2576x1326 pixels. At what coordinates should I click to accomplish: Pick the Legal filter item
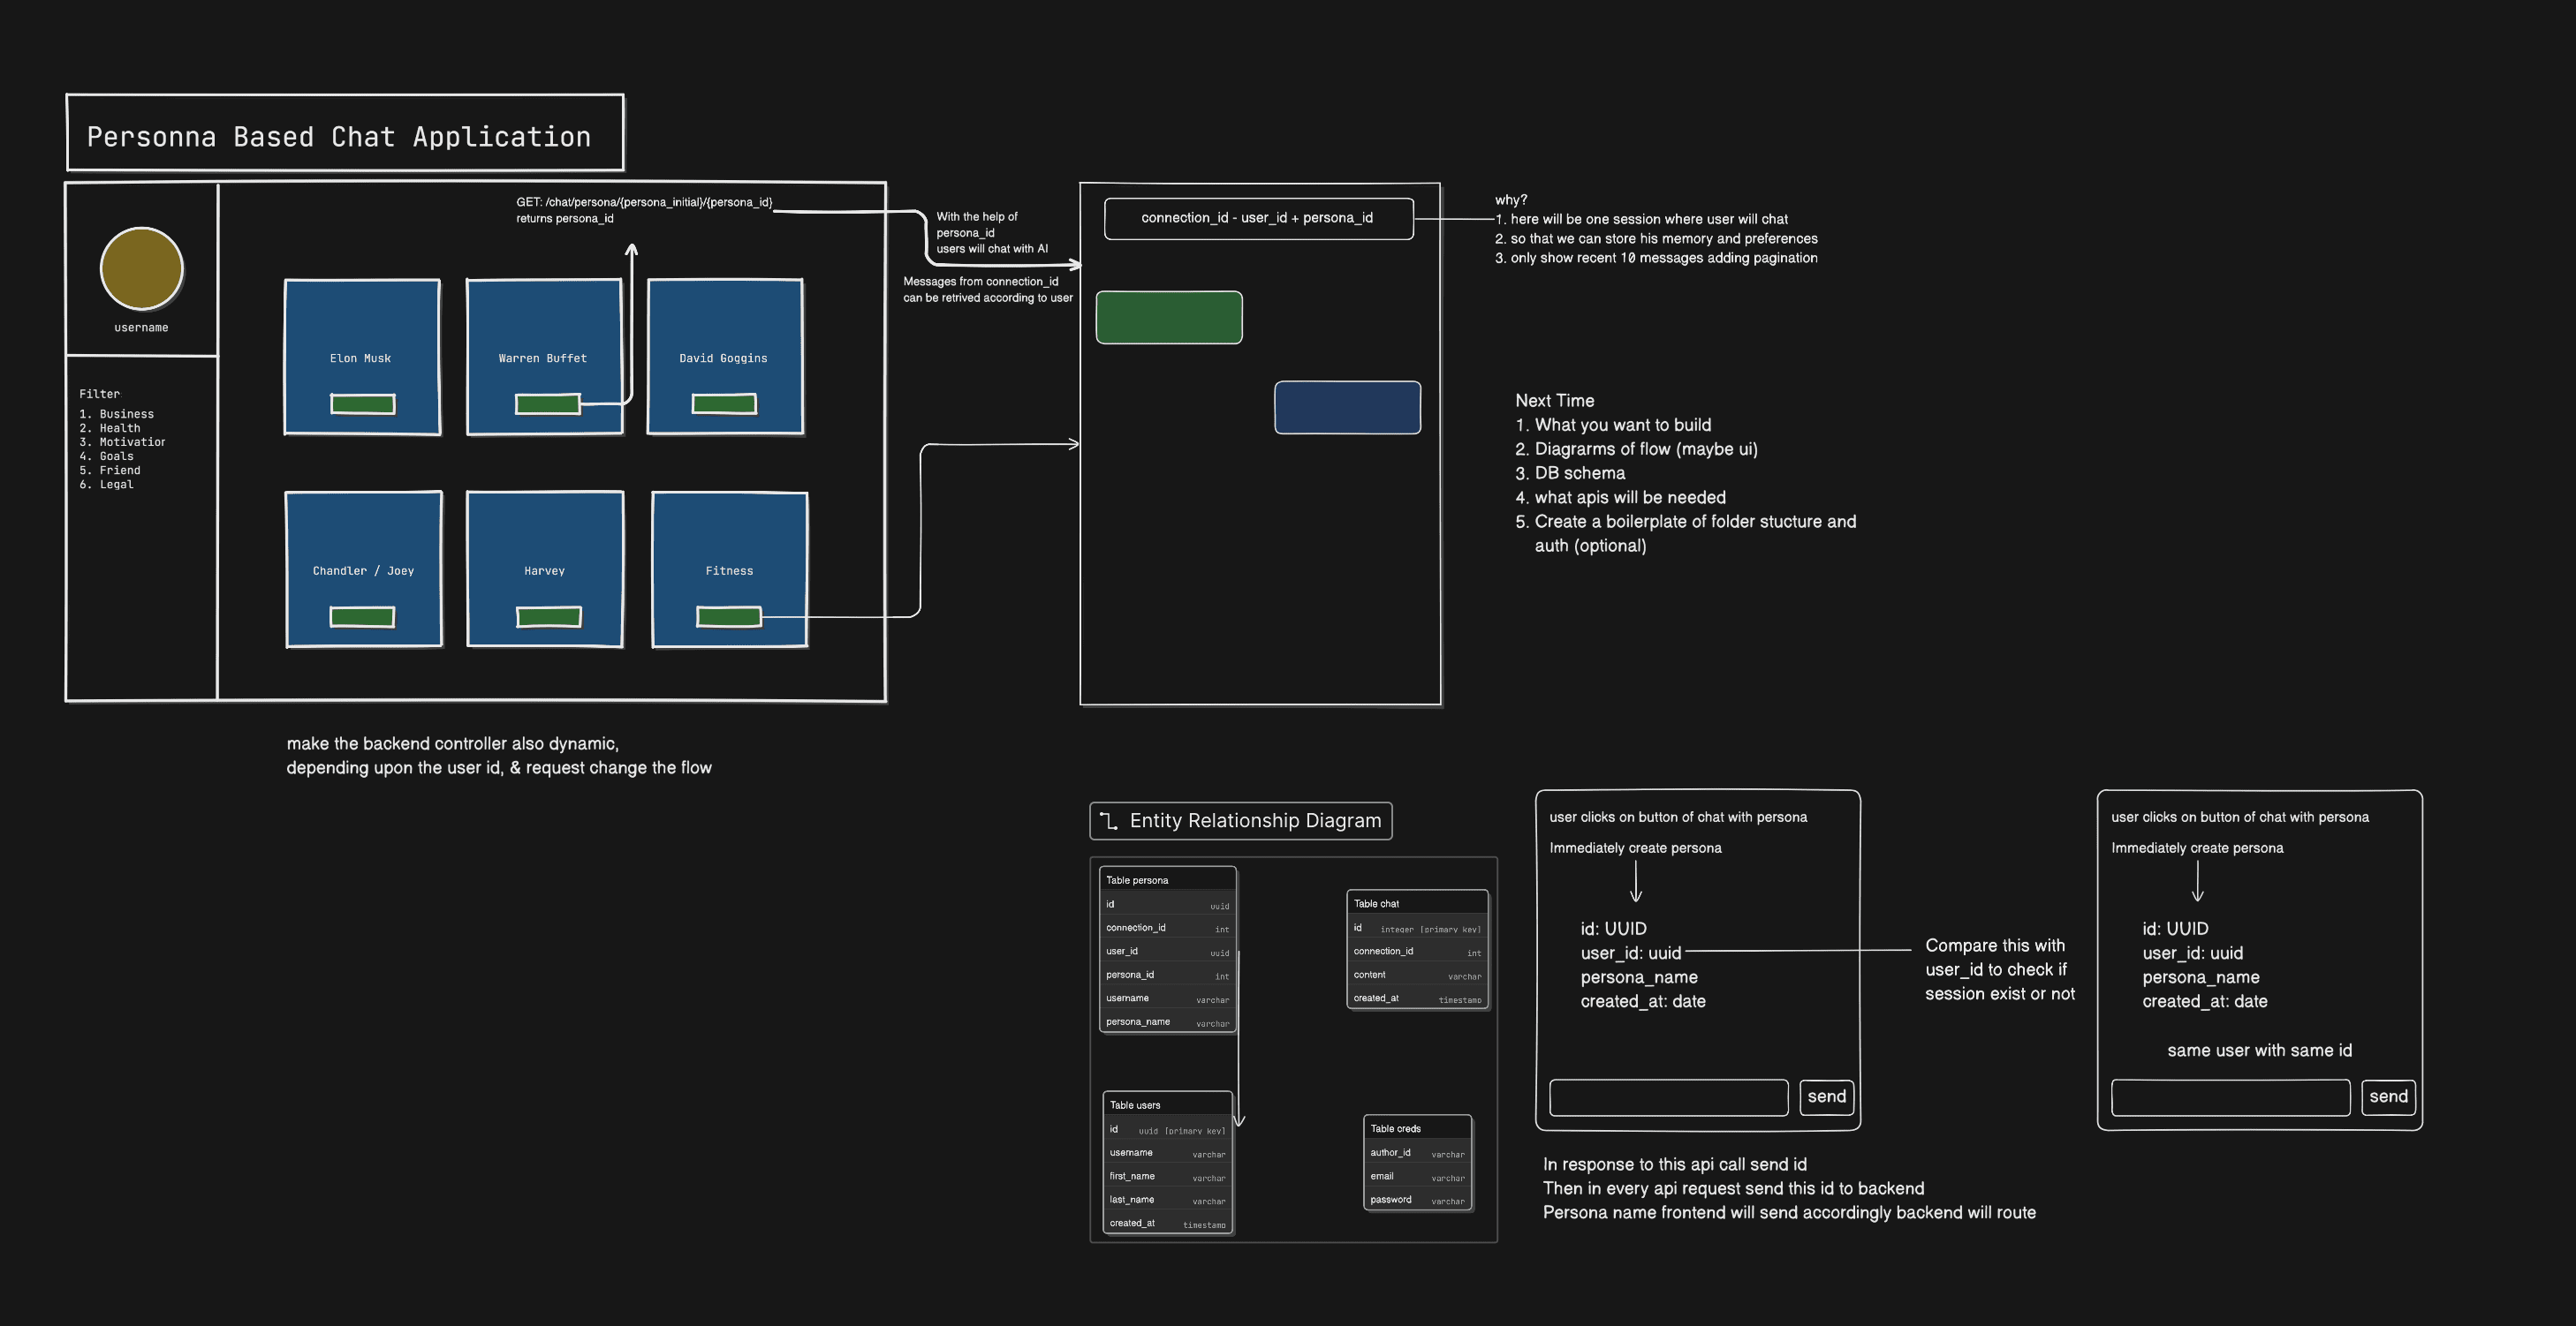click(116, 485)
